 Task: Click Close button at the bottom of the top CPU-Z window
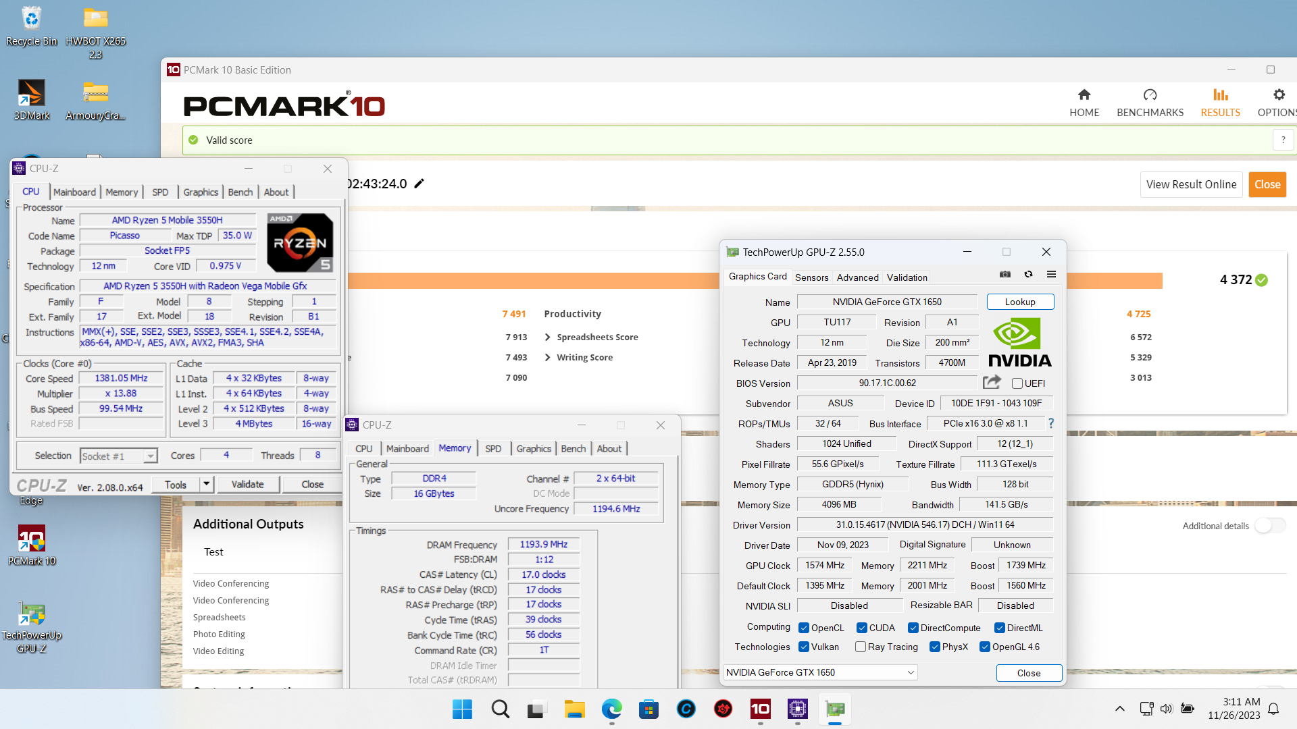312,484
